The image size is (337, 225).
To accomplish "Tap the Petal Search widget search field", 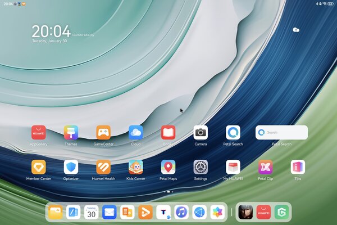I will [x=281, y=132].
